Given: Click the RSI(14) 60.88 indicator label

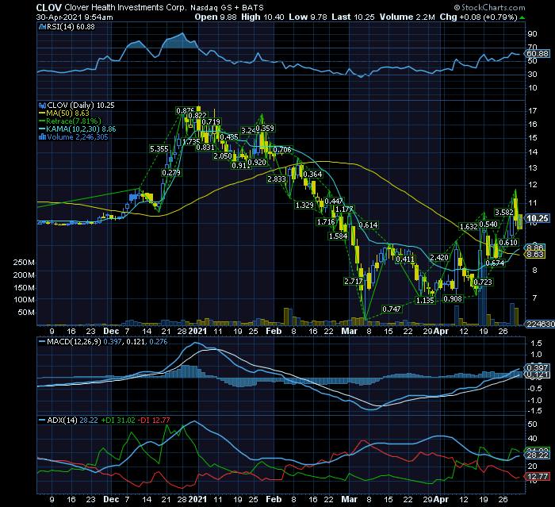Looking at the screenshot, I should [x=71, y=26].
